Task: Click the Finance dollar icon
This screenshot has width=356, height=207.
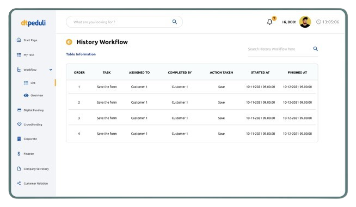Action: pyautogui.click(x=19, y=154)
